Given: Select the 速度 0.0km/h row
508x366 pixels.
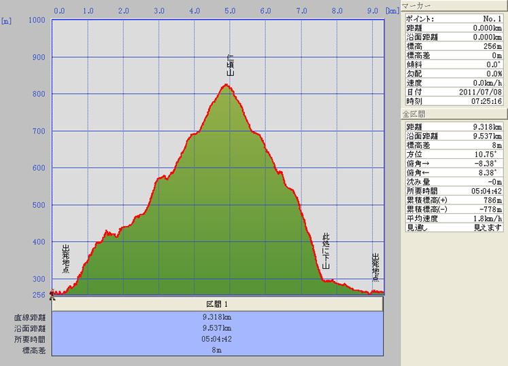Looking at the screenshot, I should pos(454,83).
